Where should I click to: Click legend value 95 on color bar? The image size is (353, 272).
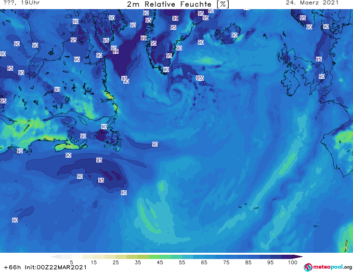[270, 262]
